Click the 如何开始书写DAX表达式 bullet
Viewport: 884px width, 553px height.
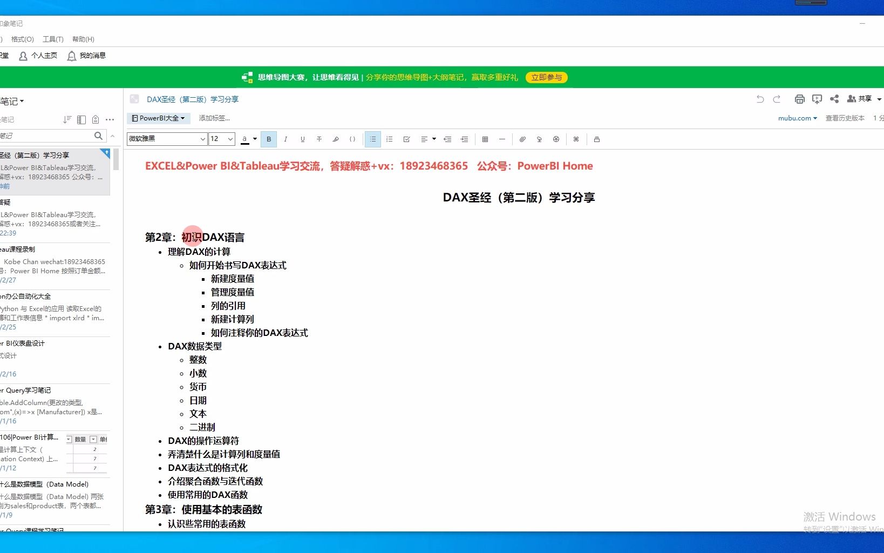238,265
